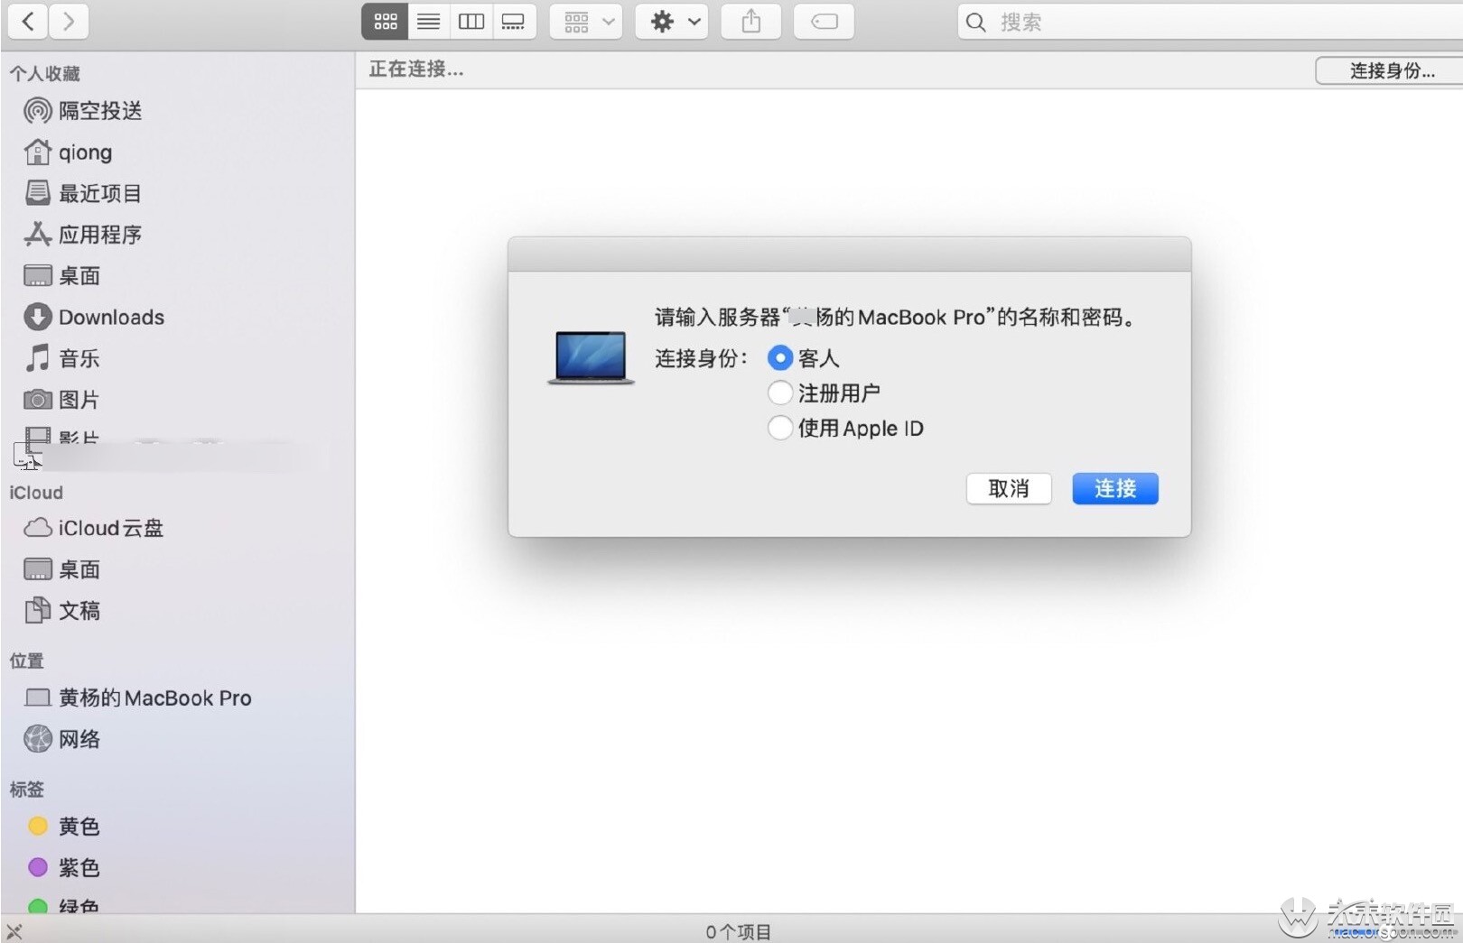The width and height of the screenshot is (1463, 943).
Task: Click the tools icon in status bar
Action: [14, 931]
